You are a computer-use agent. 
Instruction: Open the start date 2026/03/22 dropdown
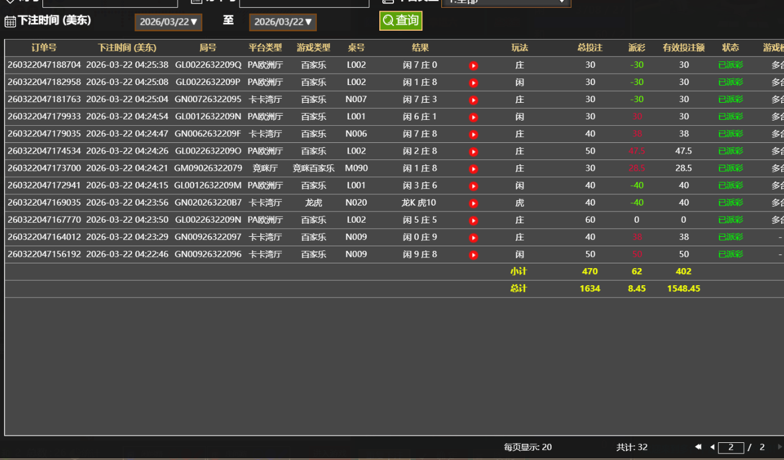pyautogui.click(x=168, y=22)
